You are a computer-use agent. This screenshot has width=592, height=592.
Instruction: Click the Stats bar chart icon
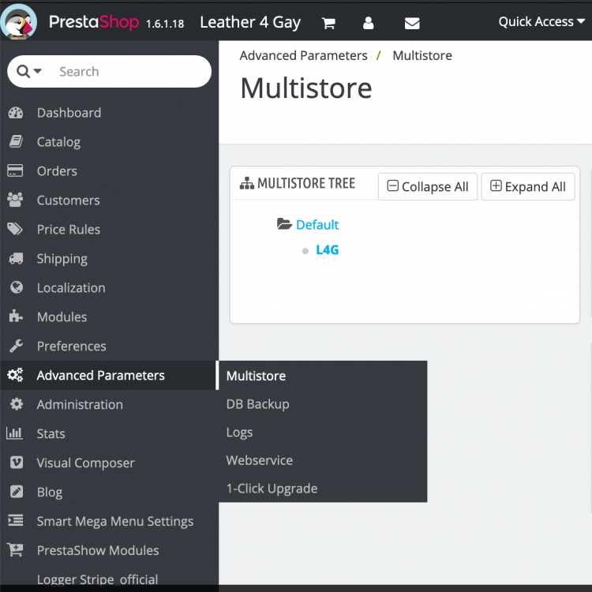pos(15,433)
